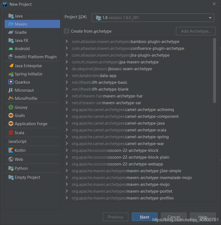Image resolution: width=221 pixels, height=225 pixels.
Task: Select cocoon-22-archetype-webapp row
Action: [x=138, y=164]
